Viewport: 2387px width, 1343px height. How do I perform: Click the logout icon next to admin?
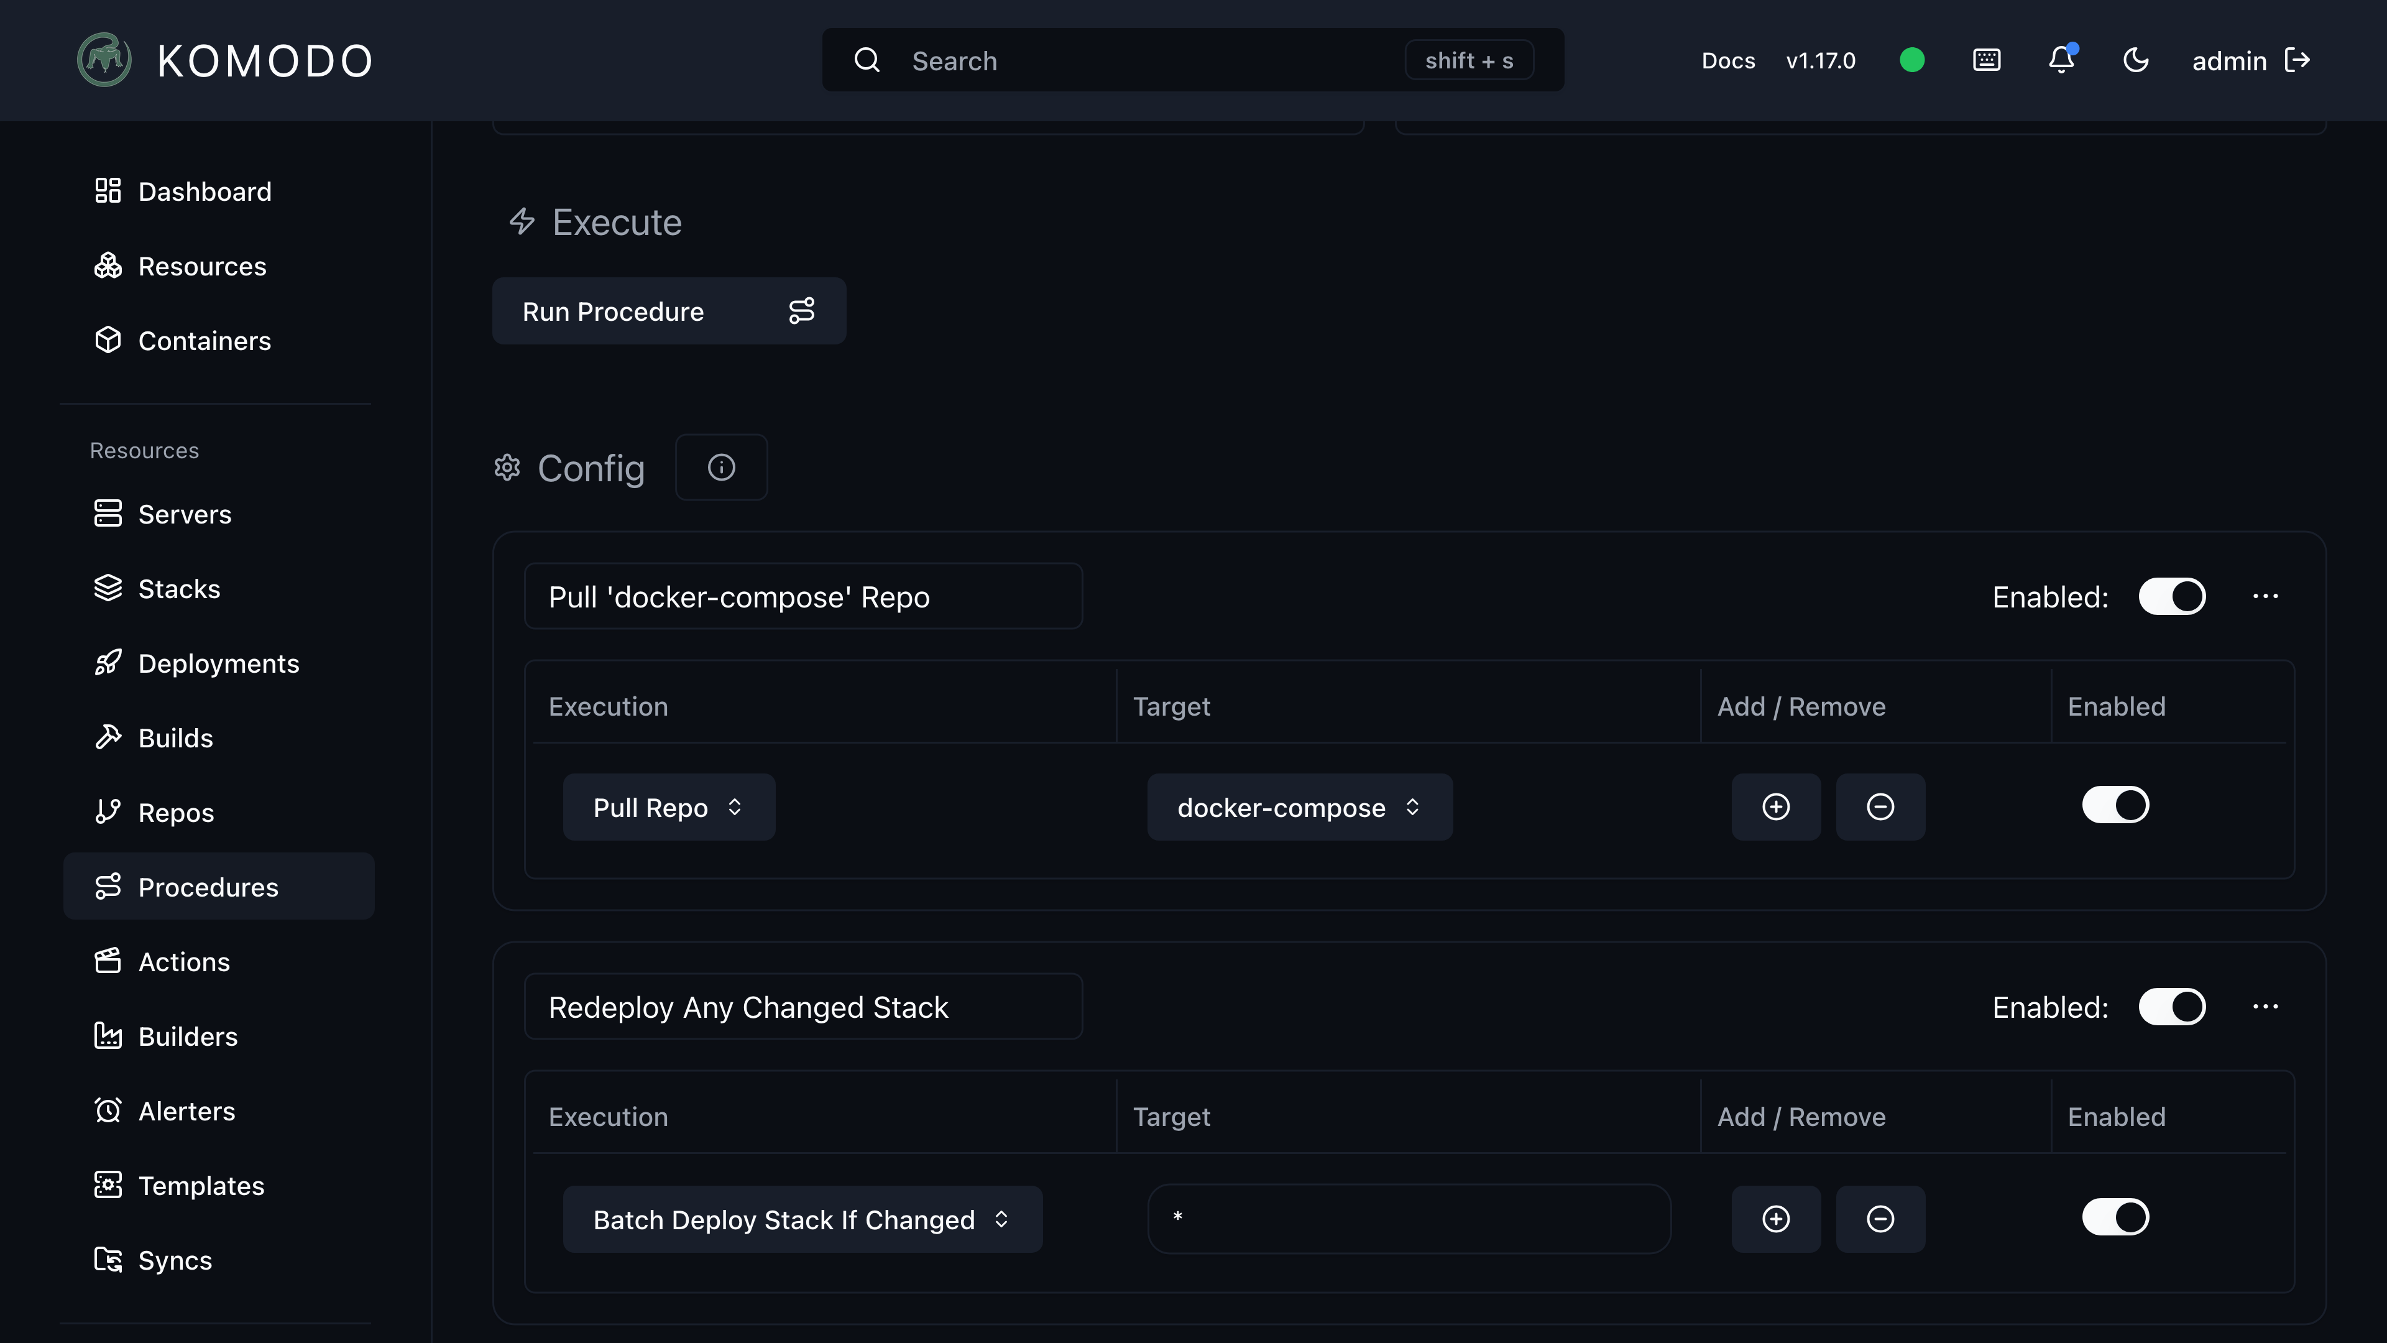(2297, 60)
